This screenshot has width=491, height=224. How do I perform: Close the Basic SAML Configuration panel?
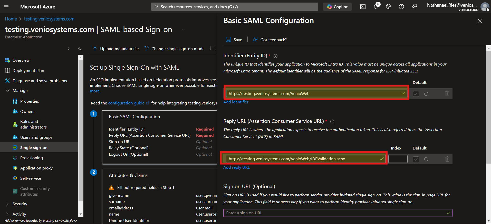tap(480, 21)
